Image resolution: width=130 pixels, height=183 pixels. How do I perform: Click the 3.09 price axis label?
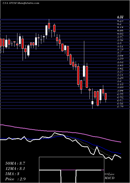click(x=120, y=87)
